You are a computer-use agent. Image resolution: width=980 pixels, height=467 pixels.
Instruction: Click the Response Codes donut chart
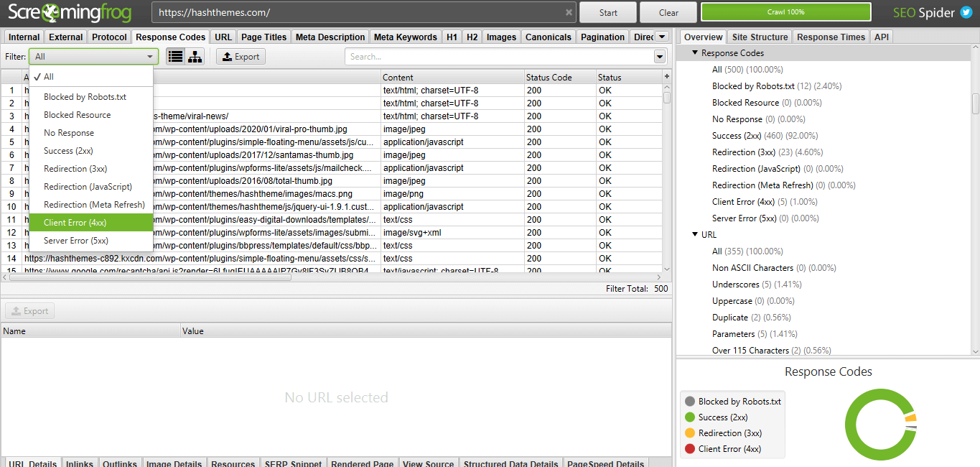(882, 425)
